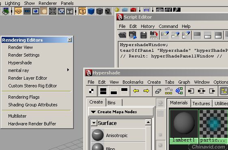Image resolution: width=228 pixels, height=150 pixels.
Task: Open the Renderer menu in viewport panel
Action: (x=48, y=3)
